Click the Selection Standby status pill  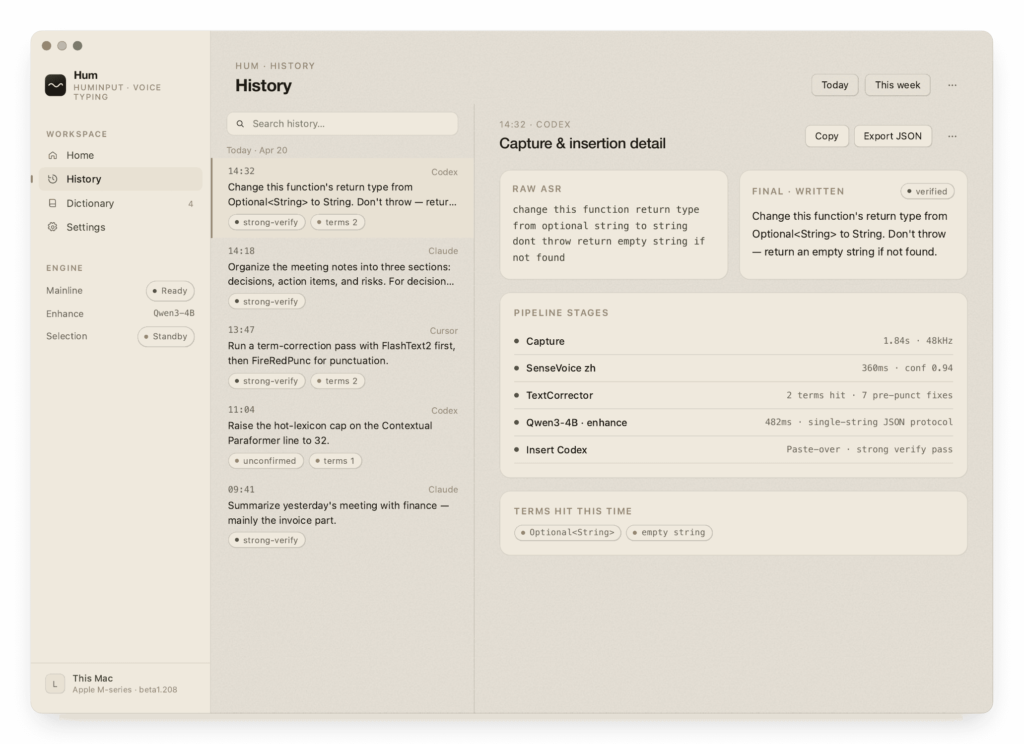[x=166, y=337]
